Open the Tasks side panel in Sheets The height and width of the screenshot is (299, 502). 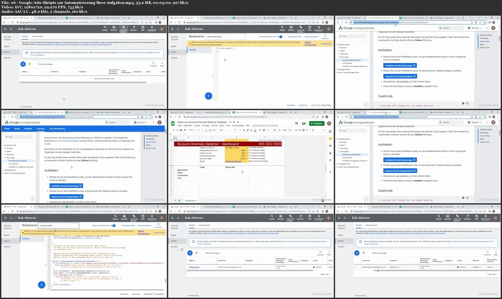click(x=330, y=146)
